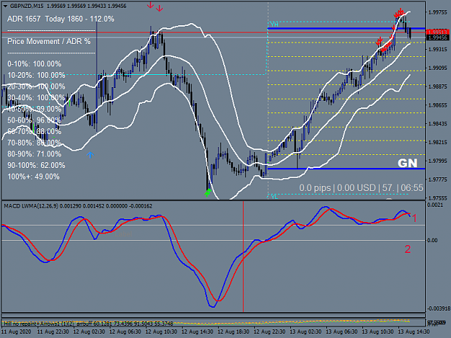
Task: Select the MACD LWMA(12,26,9) indicator label
Action: [x=31, y=206]
